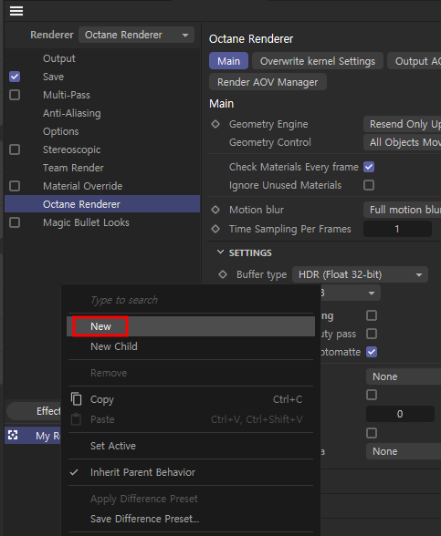Viewport: 441px width, 536px height.
Task: Enable the Stereoscopic checkbox
Action: pyautogui.click(x=15, y=149)
